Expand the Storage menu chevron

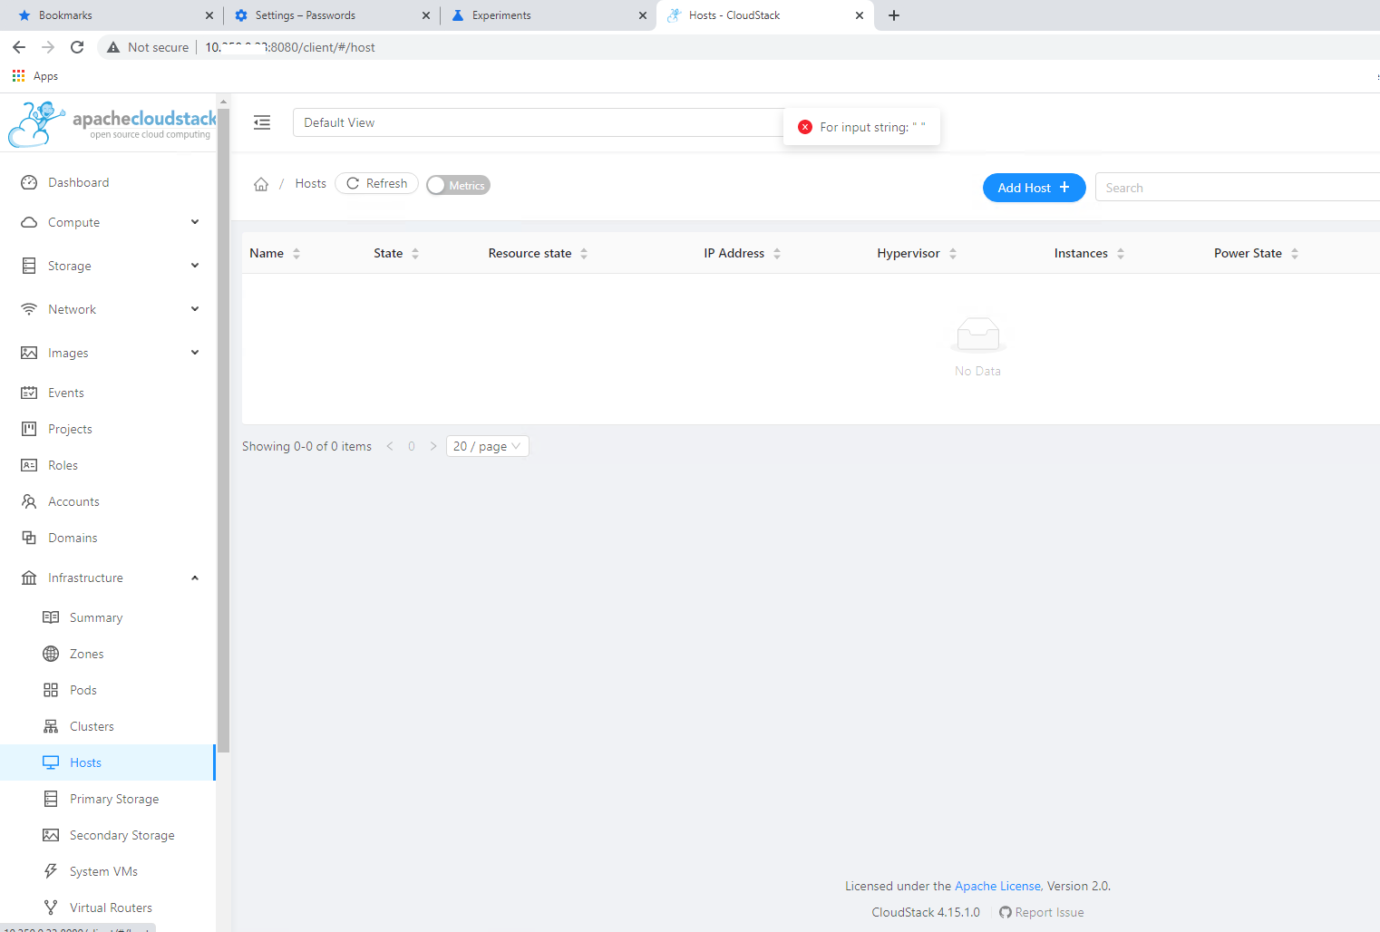coord(195,266)
